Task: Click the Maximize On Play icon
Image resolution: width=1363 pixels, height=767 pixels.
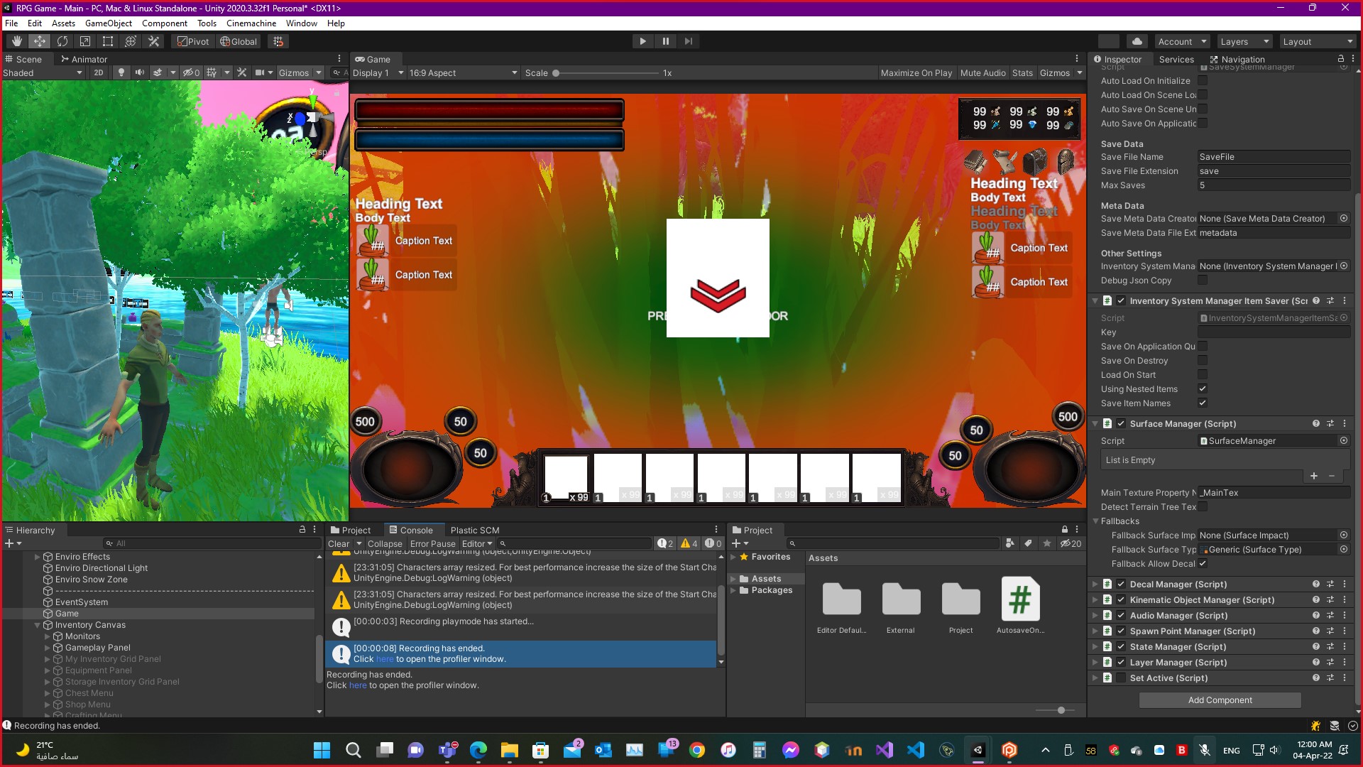Action: click(916, 72)
